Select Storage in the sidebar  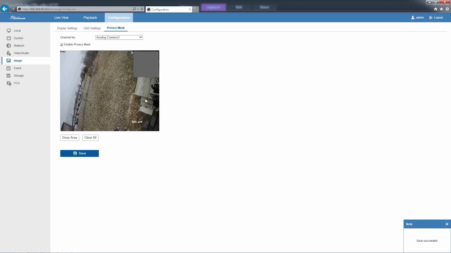pos(19,76)
